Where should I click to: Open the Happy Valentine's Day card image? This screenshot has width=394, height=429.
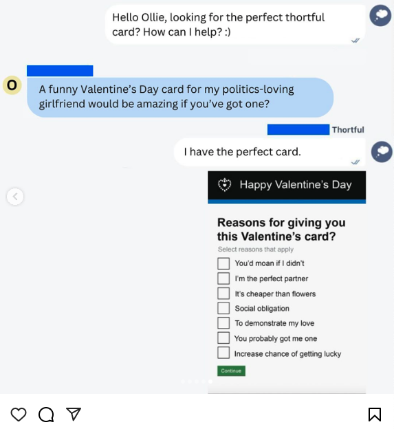pos(287,283)
